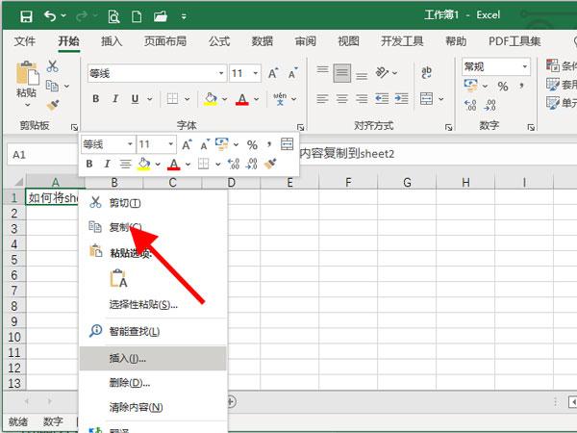Click the Print Preview icon in title bar
This screenshot has width=577, height=433.
point(113,15)
